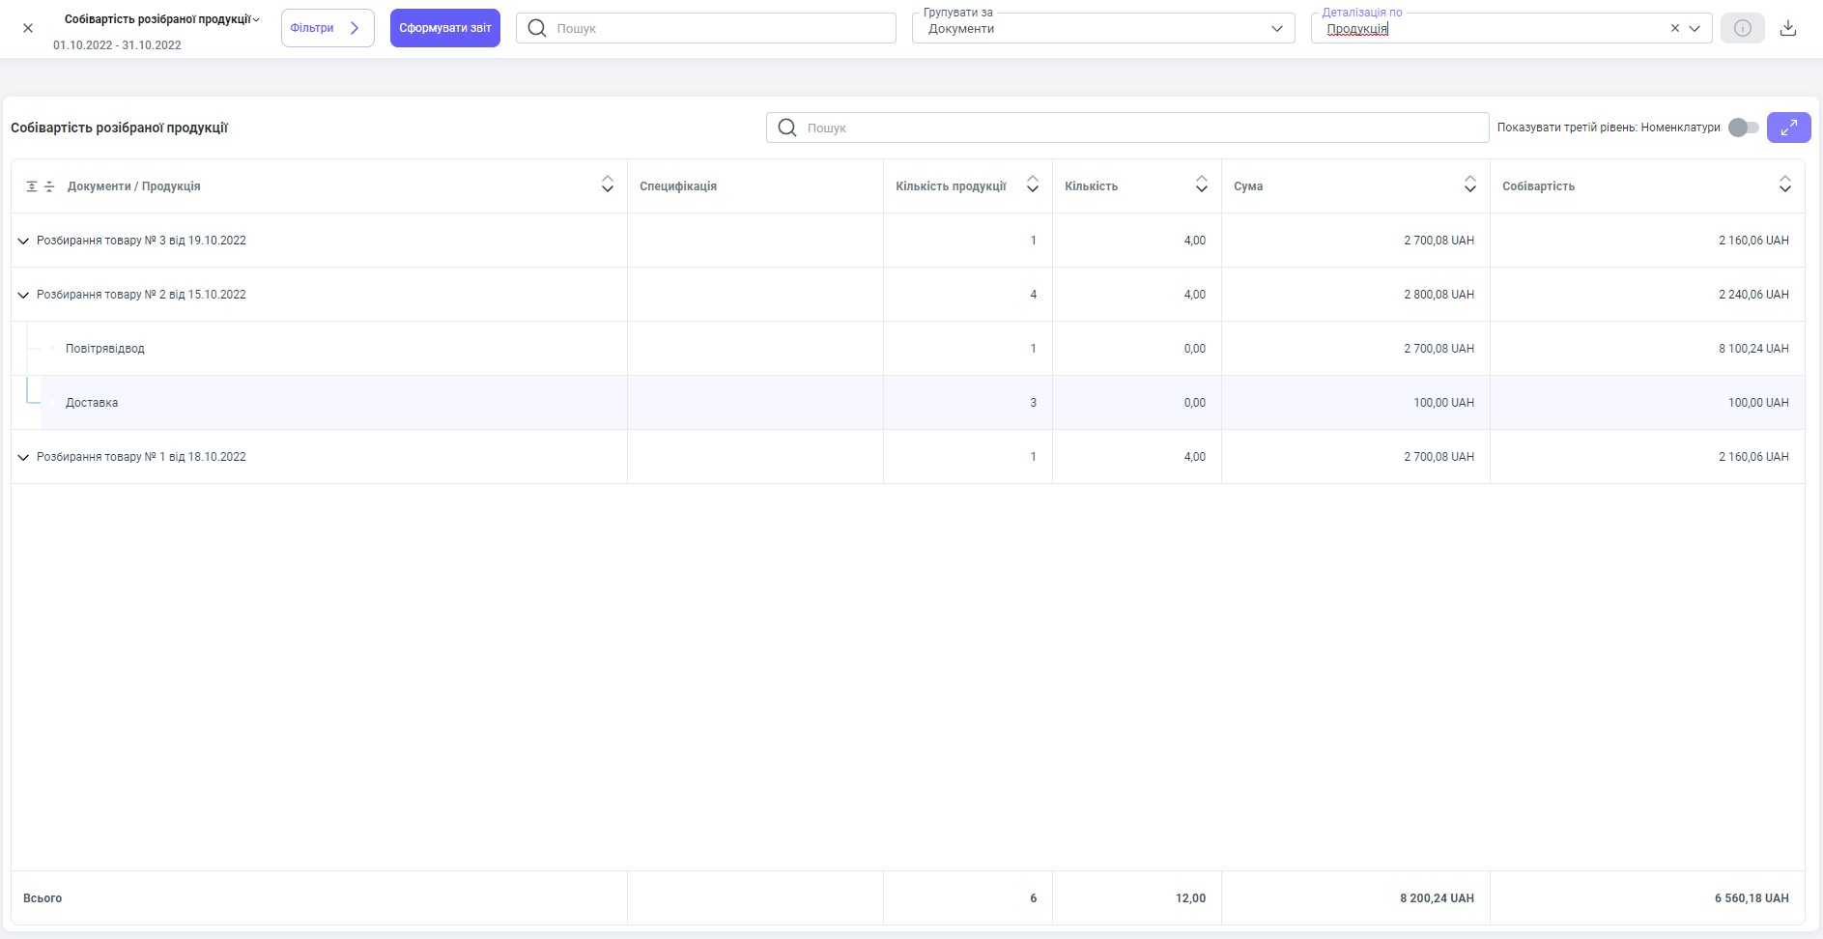The image size is (1823, 939).
Task: Click the collapse all rows icon
Action: (x=49, y=186)
